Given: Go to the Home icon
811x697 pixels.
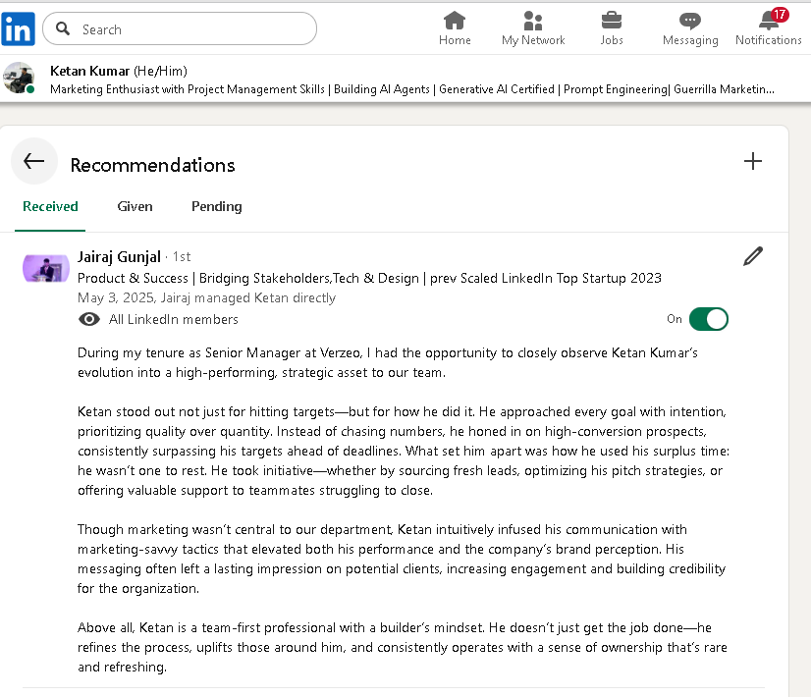Looking at the screenshot, I should click(455, 22).
